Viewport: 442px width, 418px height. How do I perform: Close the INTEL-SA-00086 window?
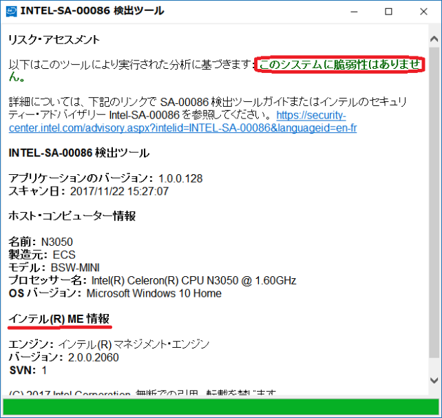423,12
